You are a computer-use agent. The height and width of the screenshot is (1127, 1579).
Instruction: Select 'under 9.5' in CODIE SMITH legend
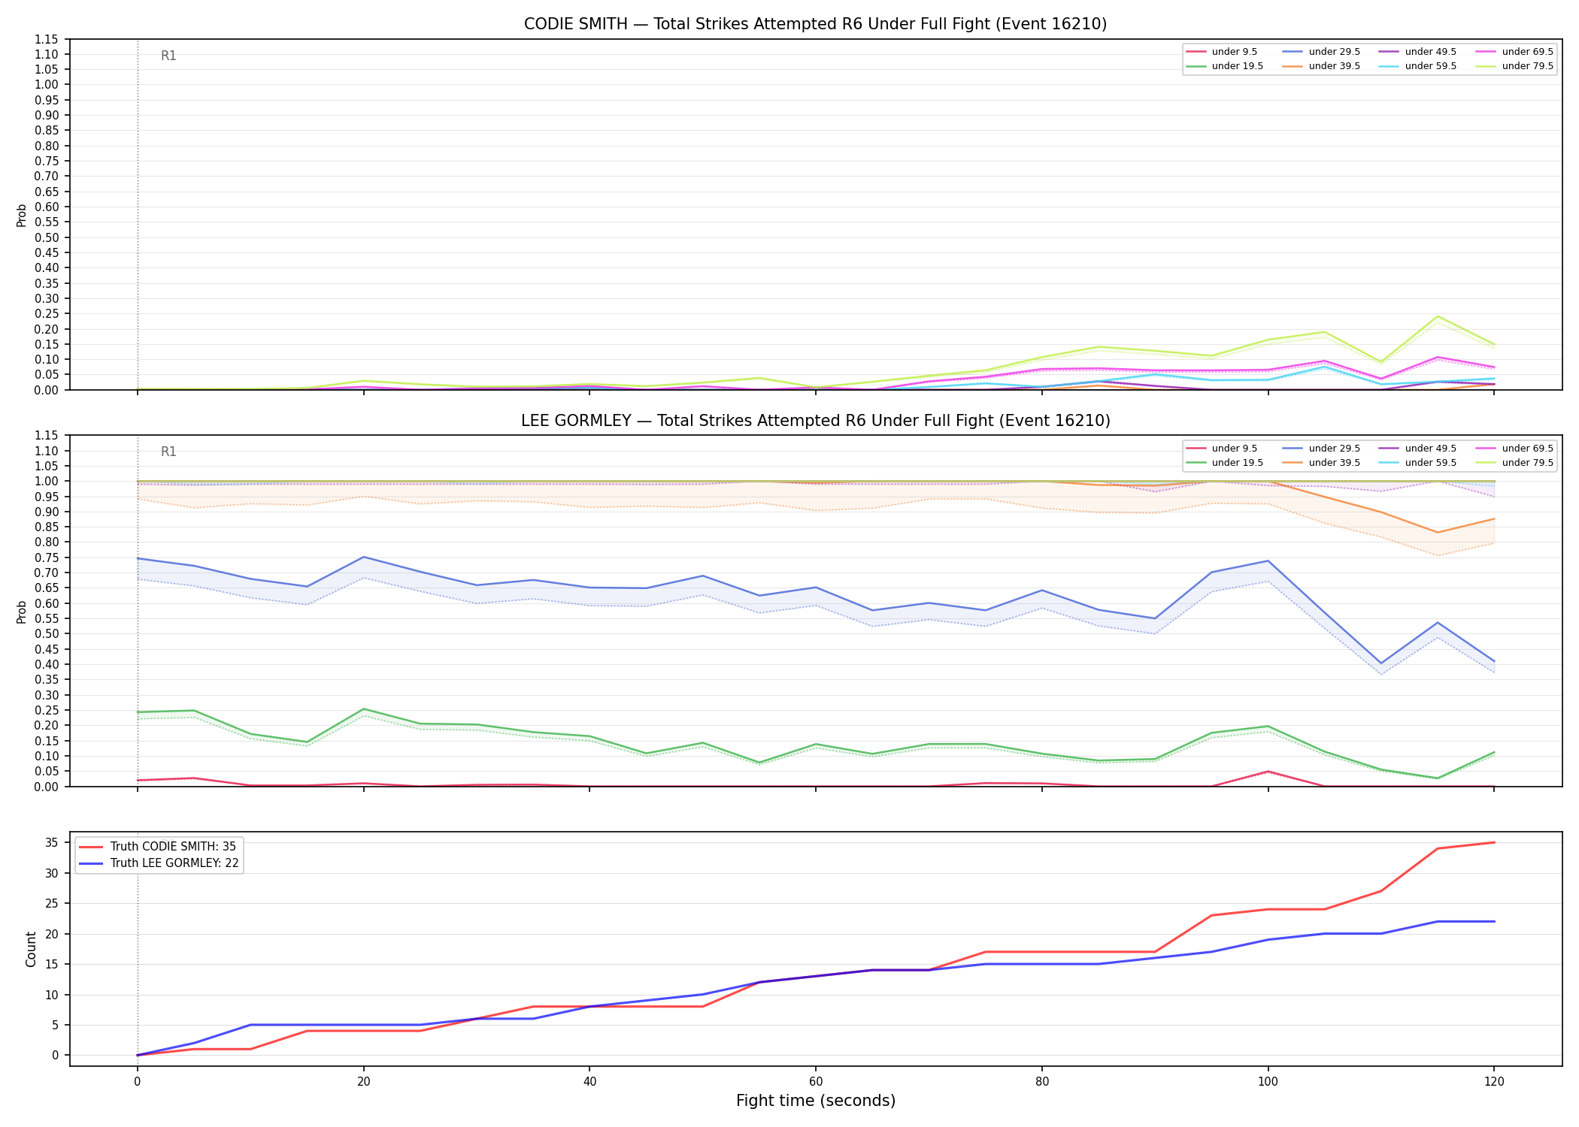click(1222, 52)
